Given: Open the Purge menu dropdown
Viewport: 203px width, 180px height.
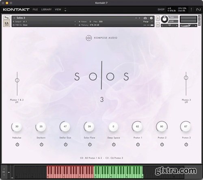Looking at the screenshot, I should click(x=148, y=21).
